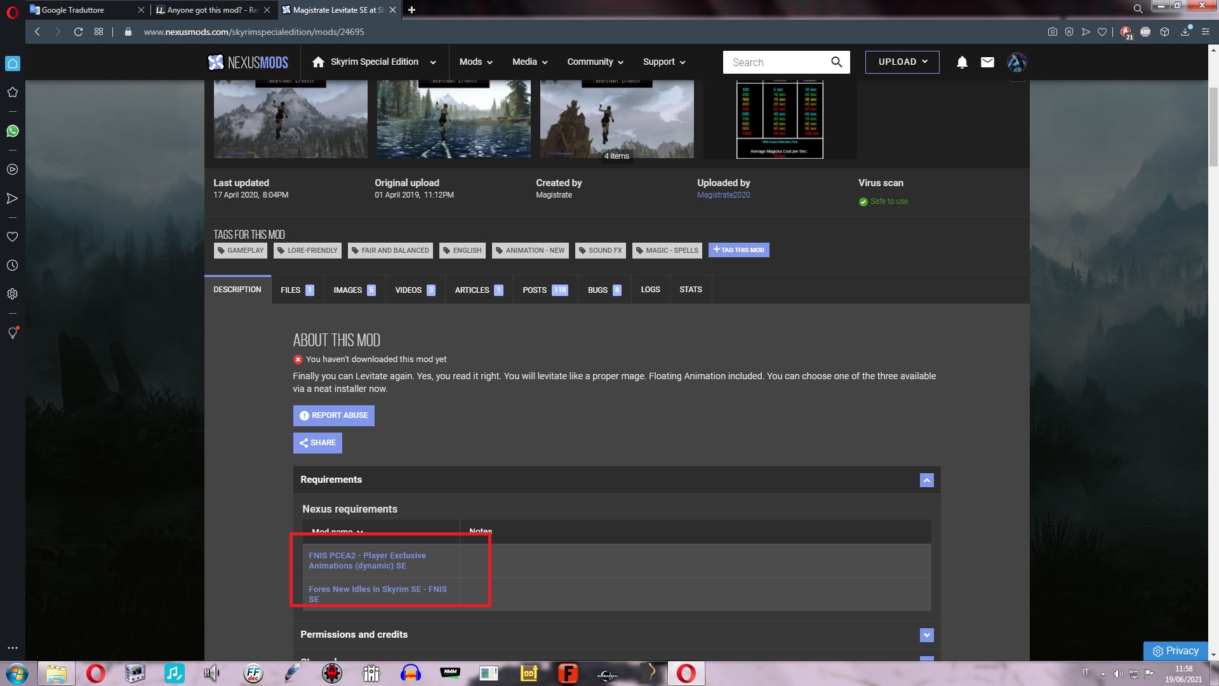The width and height of the screenshot is (1219, 686).
Task: Open Opera sidebar bookmarks star icon
Action: tap(12, 92)
